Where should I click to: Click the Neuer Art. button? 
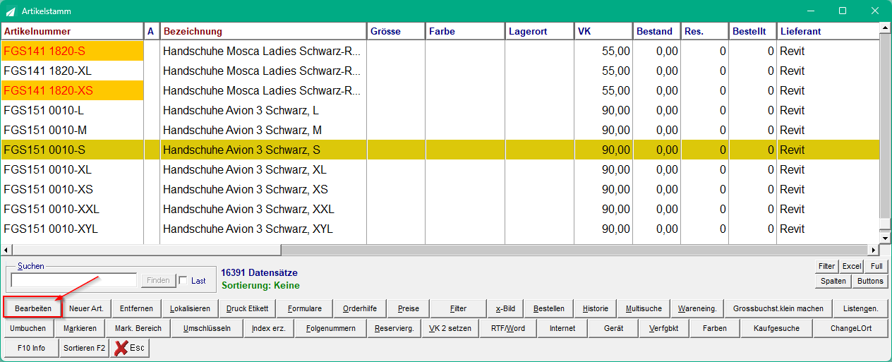[x=87, y=308]
